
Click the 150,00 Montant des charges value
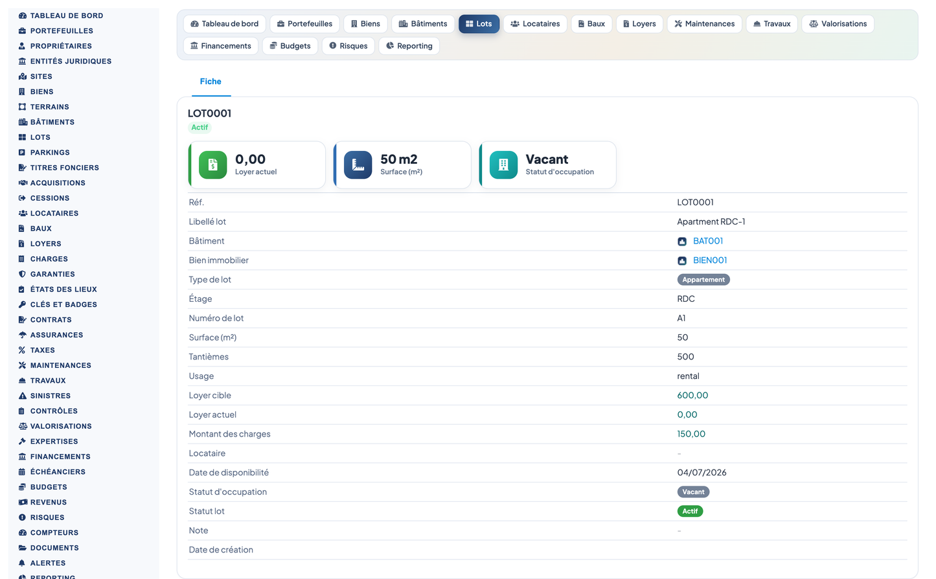(x=691, y=435)
